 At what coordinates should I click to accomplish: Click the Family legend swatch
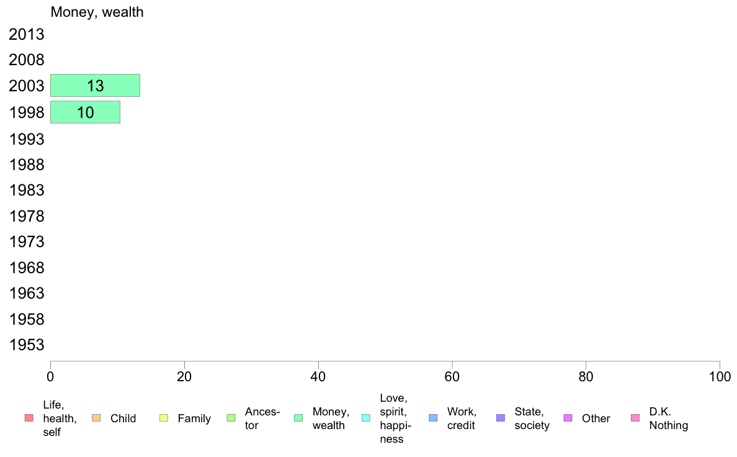point(164,418)
